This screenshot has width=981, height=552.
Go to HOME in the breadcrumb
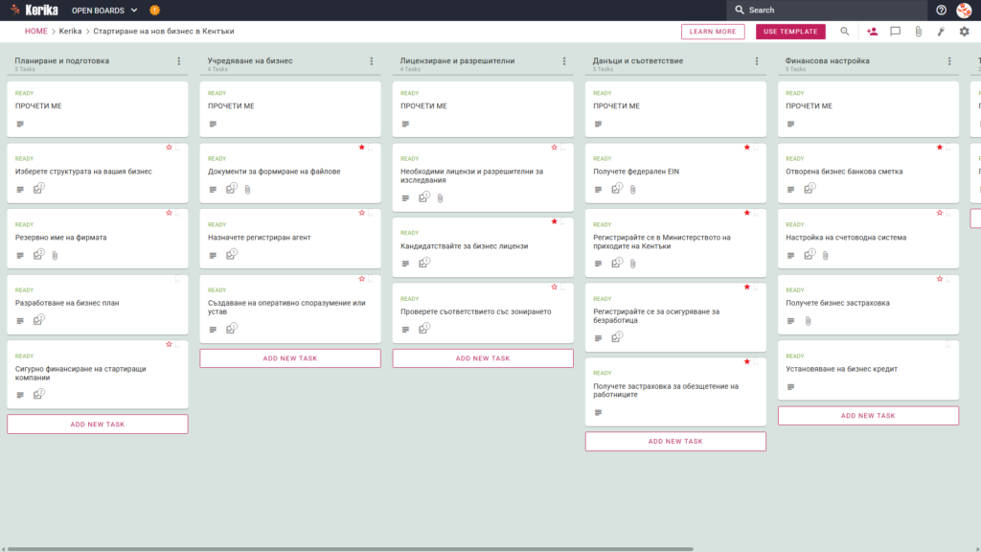(x=35, y=32)
